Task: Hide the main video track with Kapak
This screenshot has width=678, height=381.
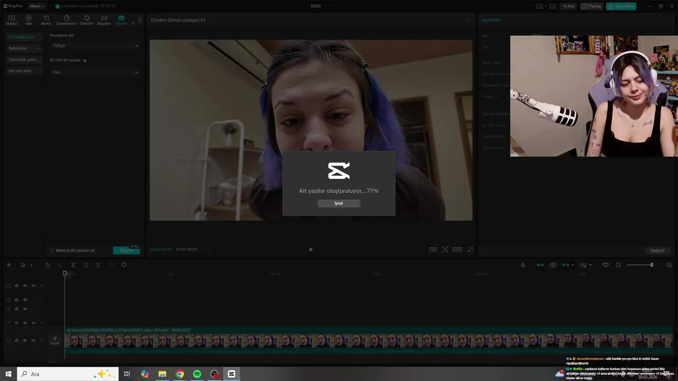Action: tap(25, 340)
